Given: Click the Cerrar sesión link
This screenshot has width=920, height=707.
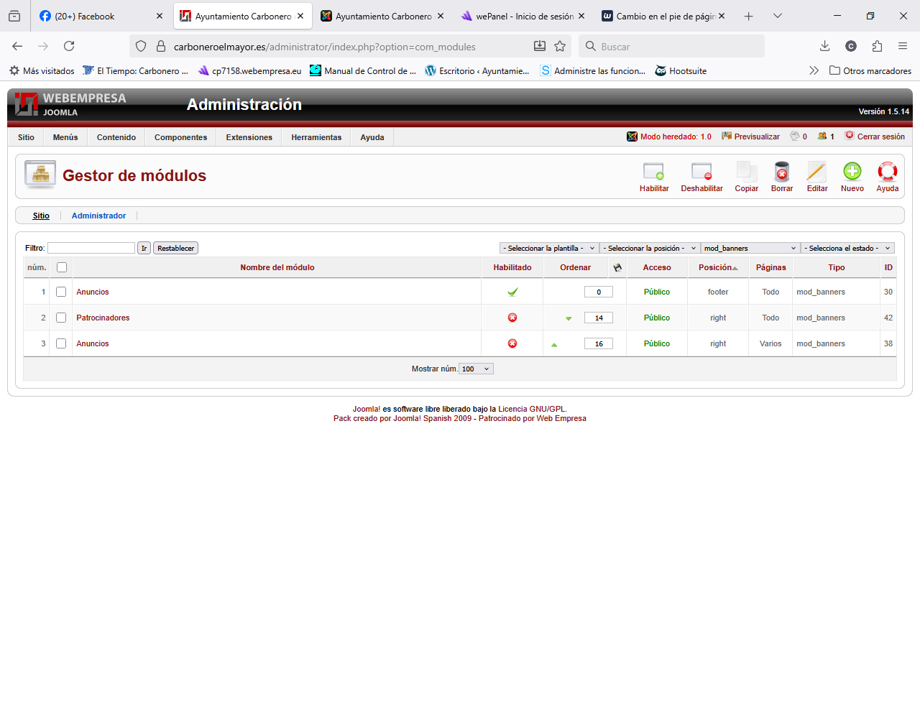Looking at the screenshot, I should pos(880,137).
